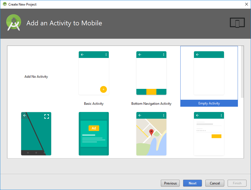The image size is (251, 190).
Task: Choose the Bottom Navigation Activity thumbnail
Action: point(151,73)
